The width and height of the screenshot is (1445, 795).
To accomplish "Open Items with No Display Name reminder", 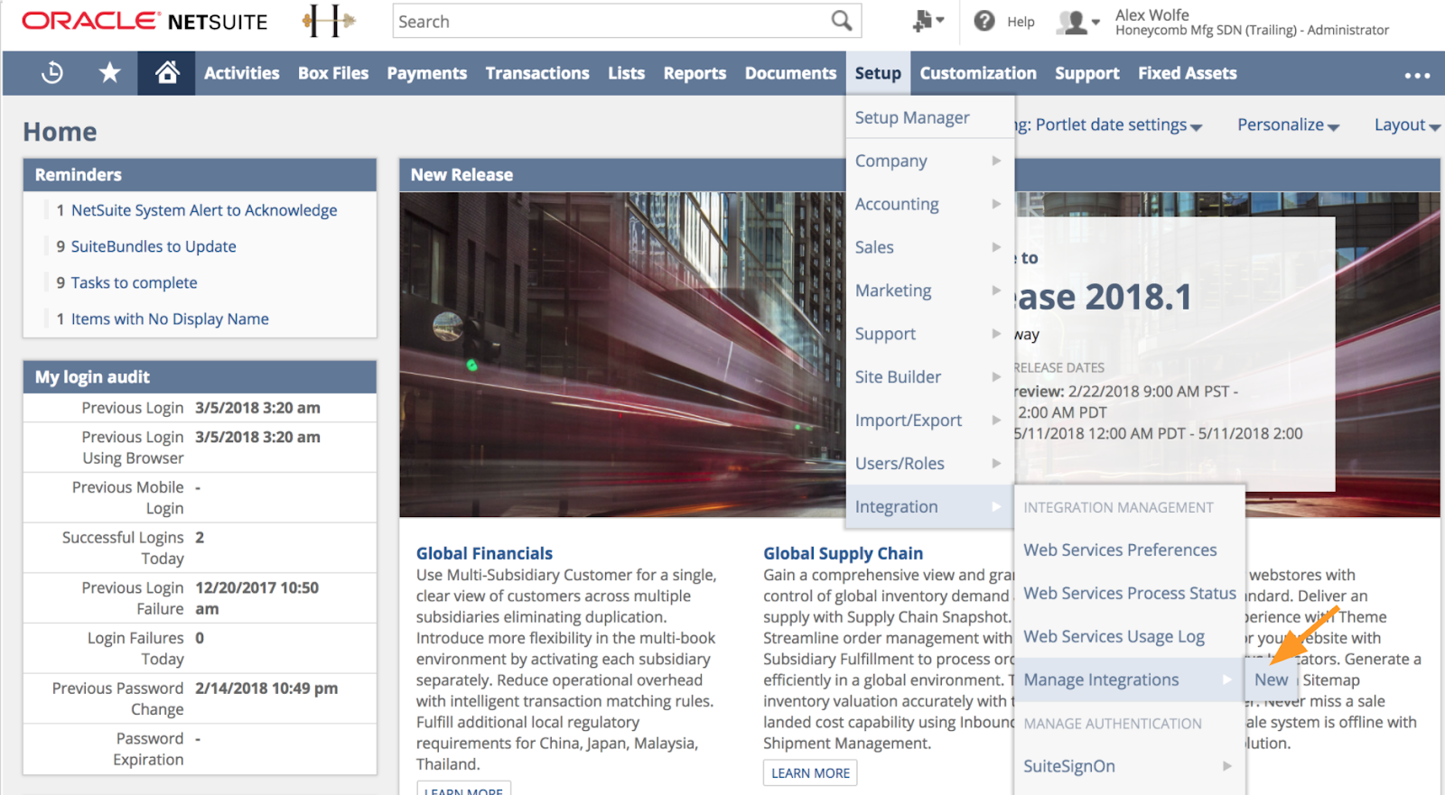I will 170,319.
